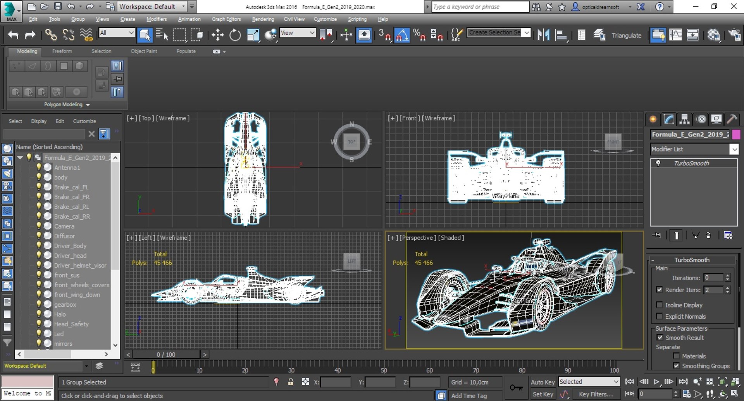
Task: Activate Select and Uniform Scale tool
Action: (253, 35)
